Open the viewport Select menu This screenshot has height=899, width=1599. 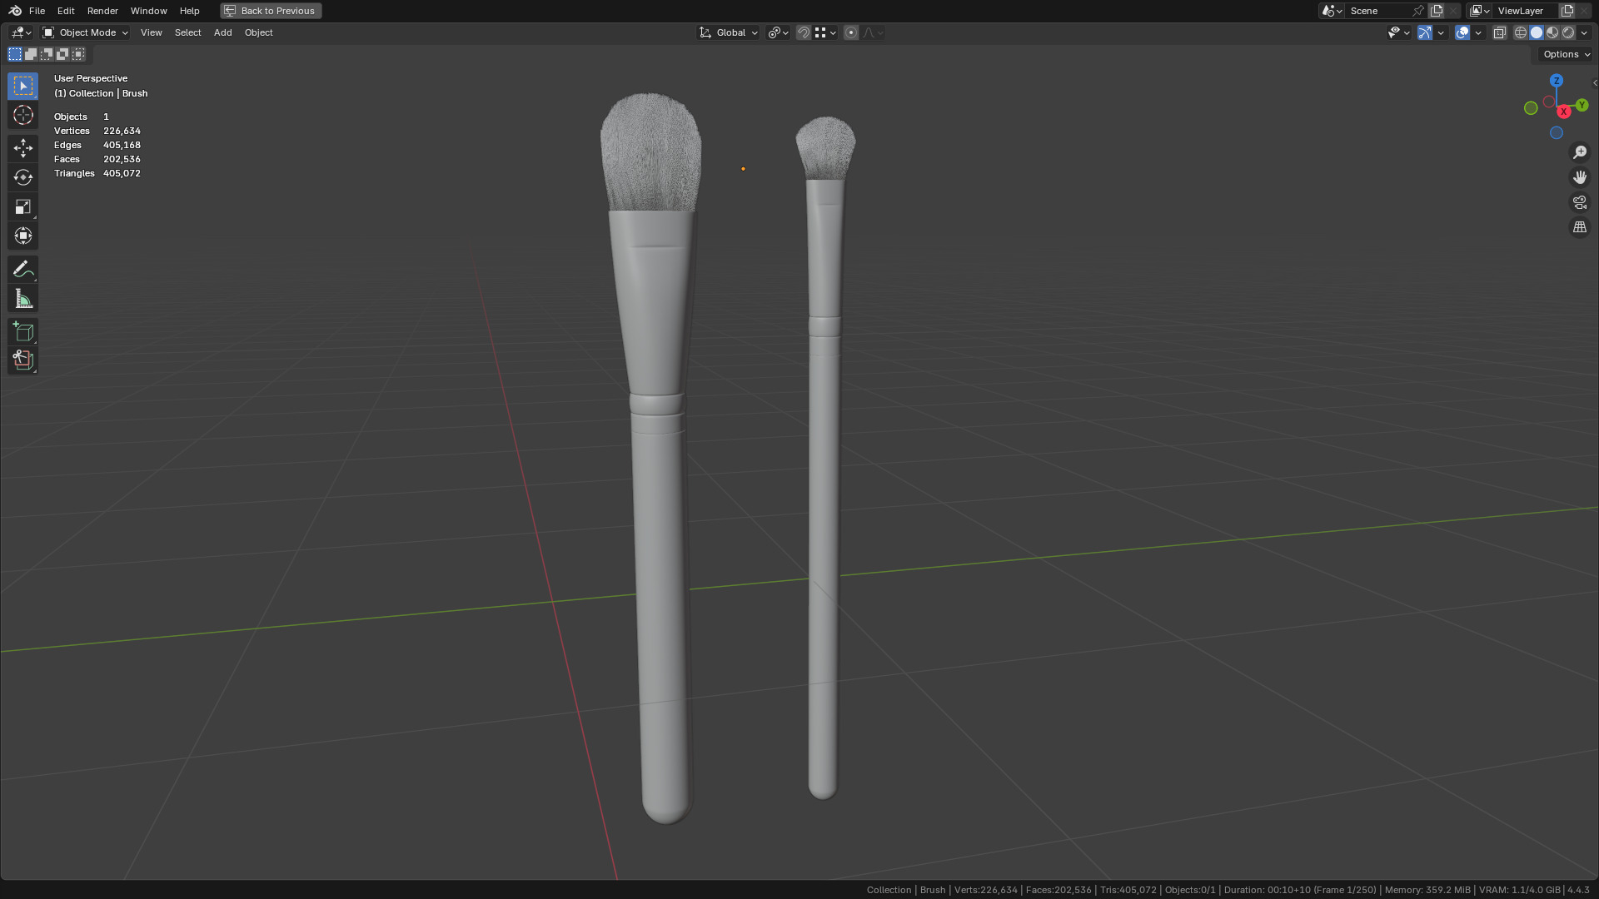click(x=187, y=32)
